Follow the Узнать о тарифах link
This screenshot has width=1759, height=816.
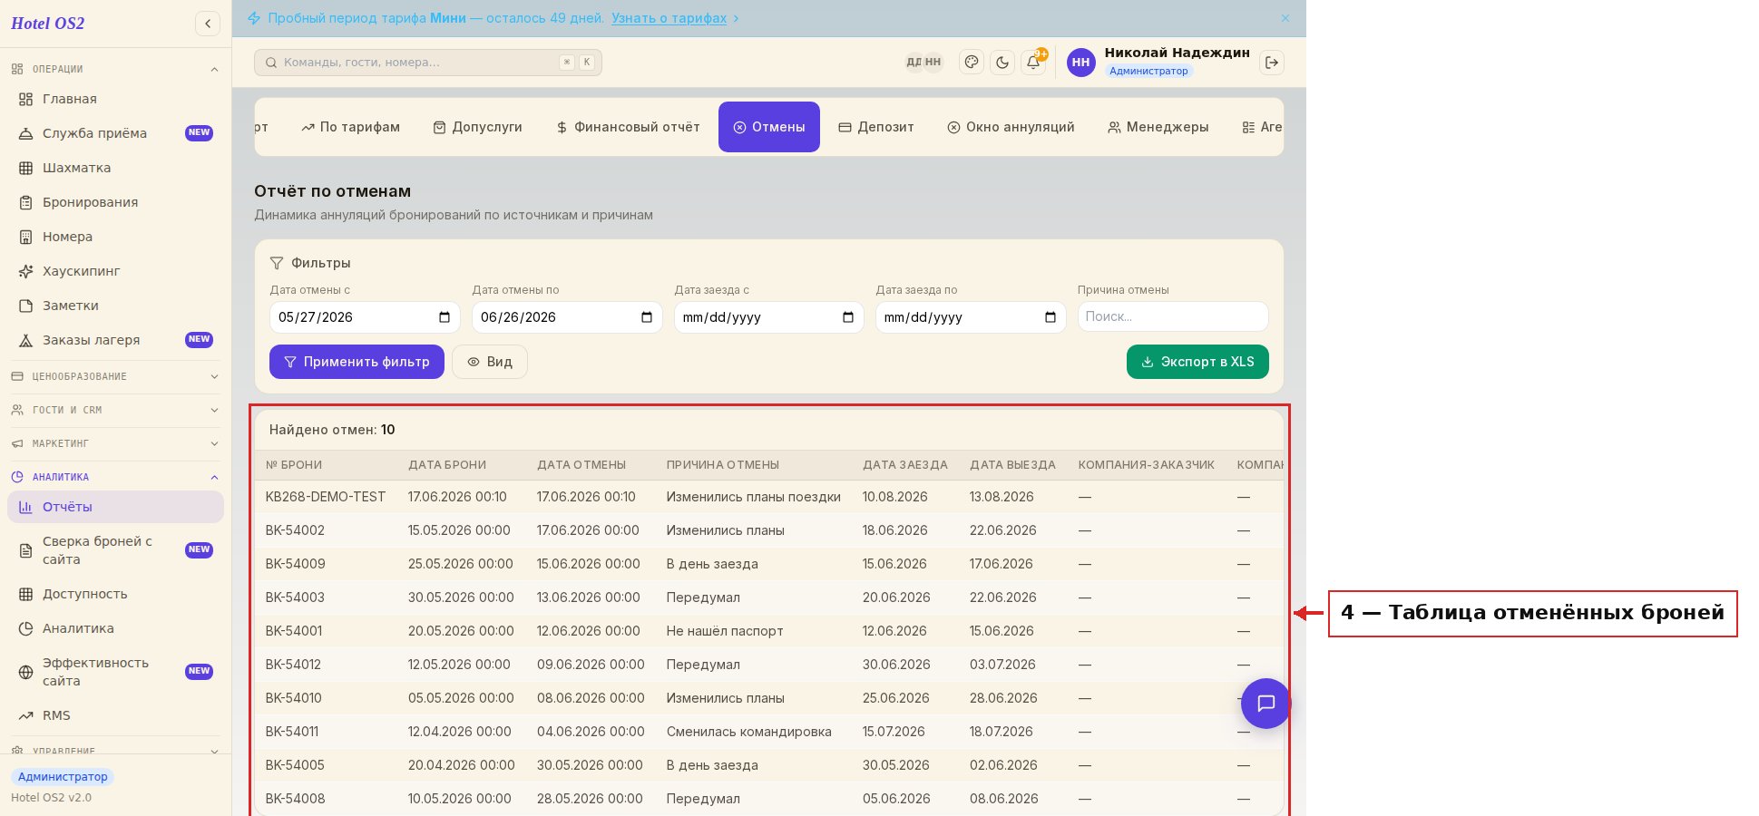(669, 18)
